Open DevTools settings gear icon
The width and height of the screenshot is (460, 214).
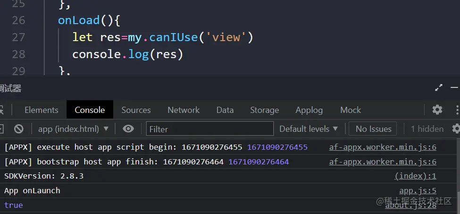click(x=437, y=110)
